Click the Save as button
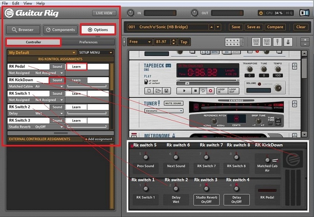Image resolution: width=314 pixels, height=217 pixels. (253, 27)
